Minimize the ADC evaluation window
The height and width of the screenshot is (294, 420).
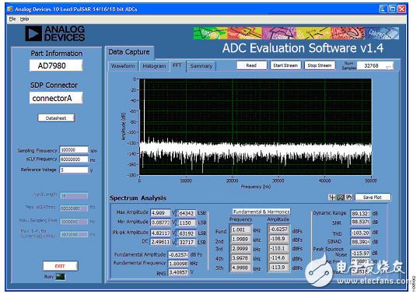[383, 9]
